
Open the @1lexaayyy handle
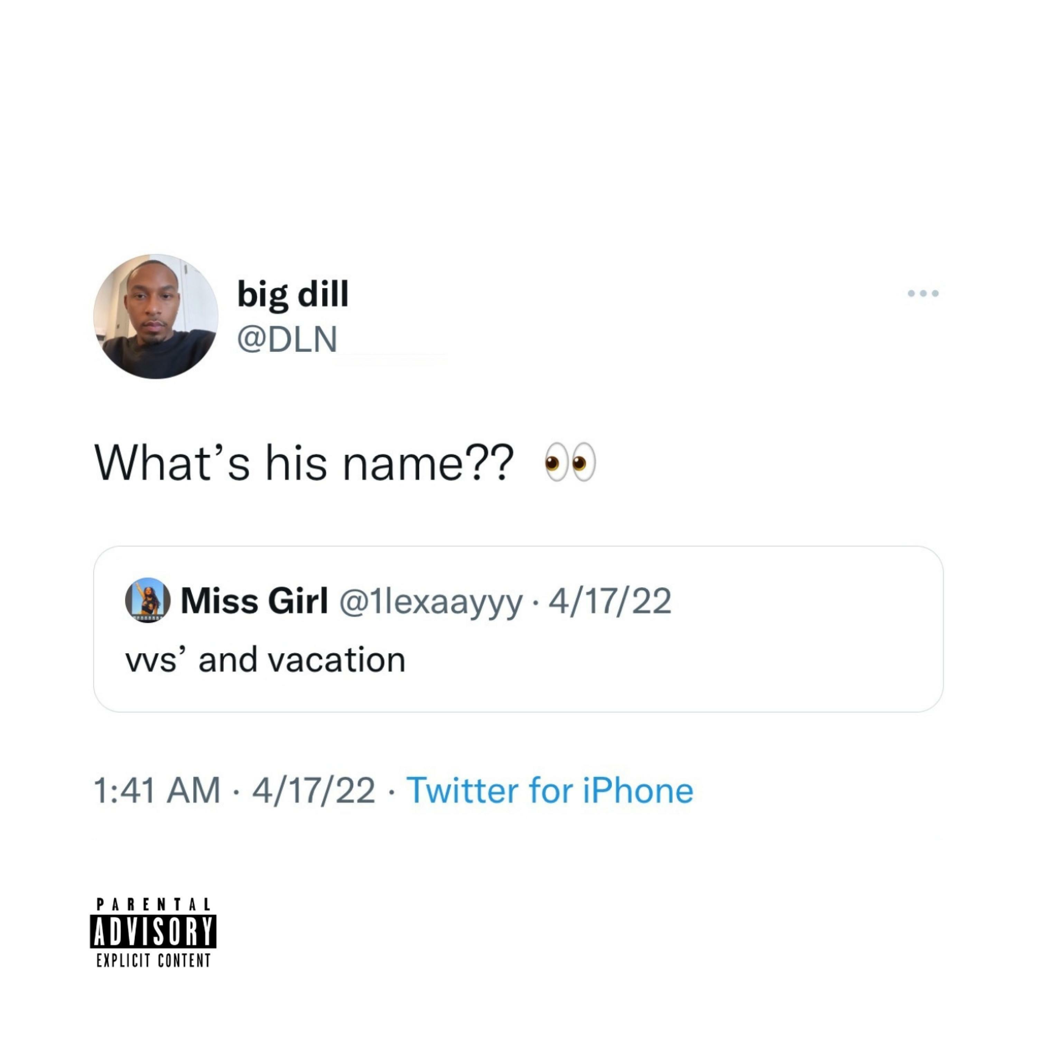[x=430, y=602]
